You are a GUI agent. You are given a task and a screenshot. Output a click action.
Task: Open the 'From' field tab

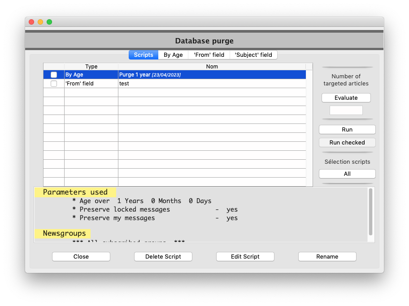coord(209,55)
